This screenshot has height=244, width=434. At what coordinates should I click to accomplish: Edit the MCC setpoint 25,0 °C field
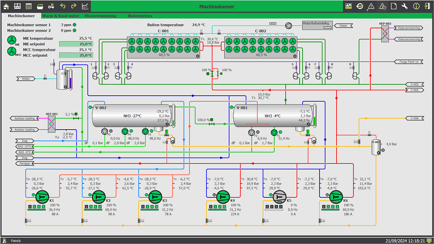(x=76, y=55)
